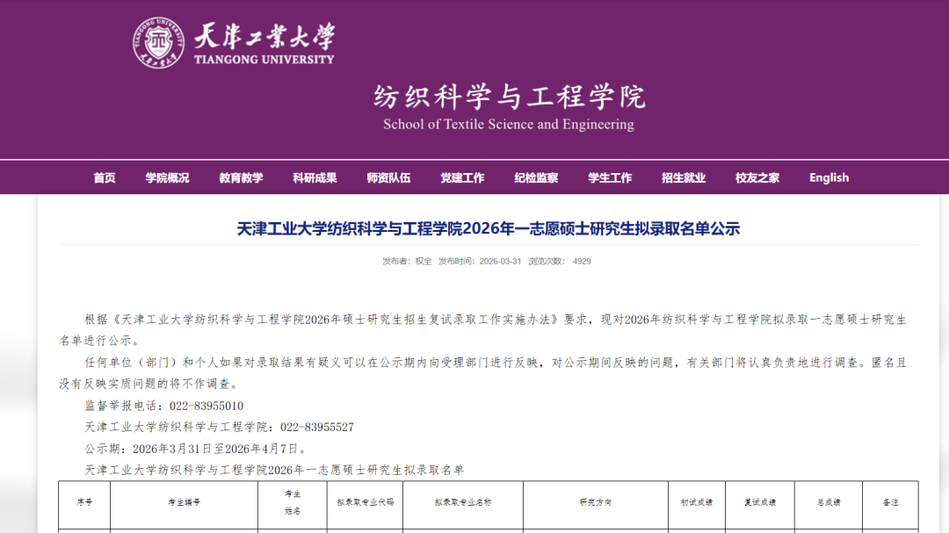Click the 考生编号 table column header
The height and width of the screenshot is (533, 949).
coord(185,502)
